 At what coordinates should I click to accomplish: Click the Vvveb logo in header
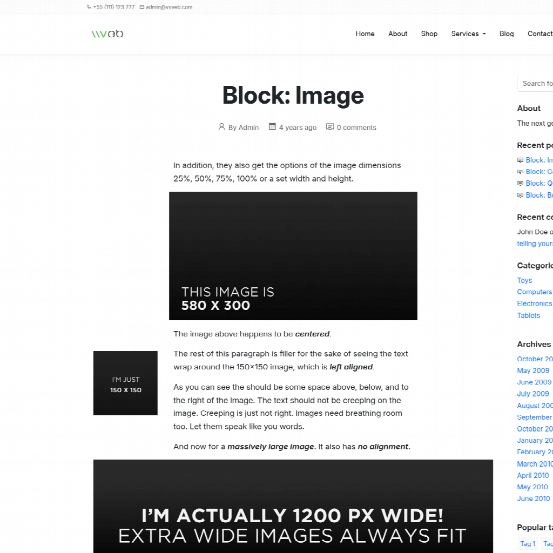107,34
